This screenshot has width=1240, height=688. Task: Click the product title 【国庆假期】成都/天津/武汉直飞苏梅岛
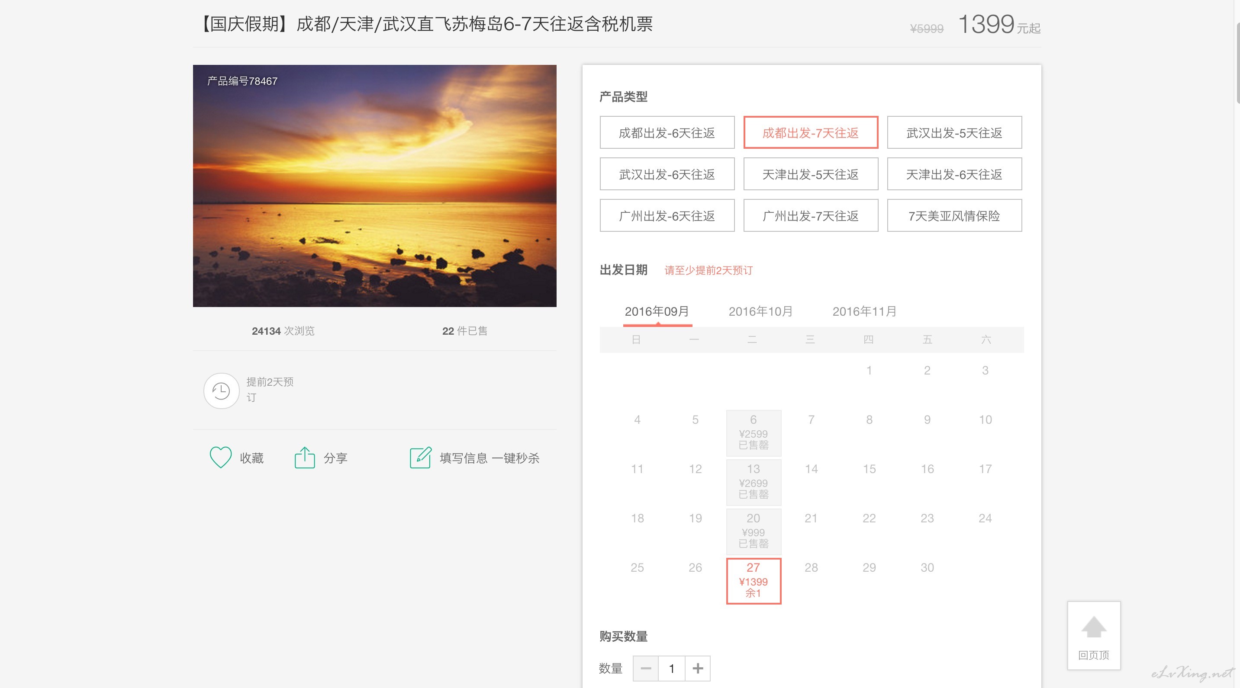(x=425, y=23)
